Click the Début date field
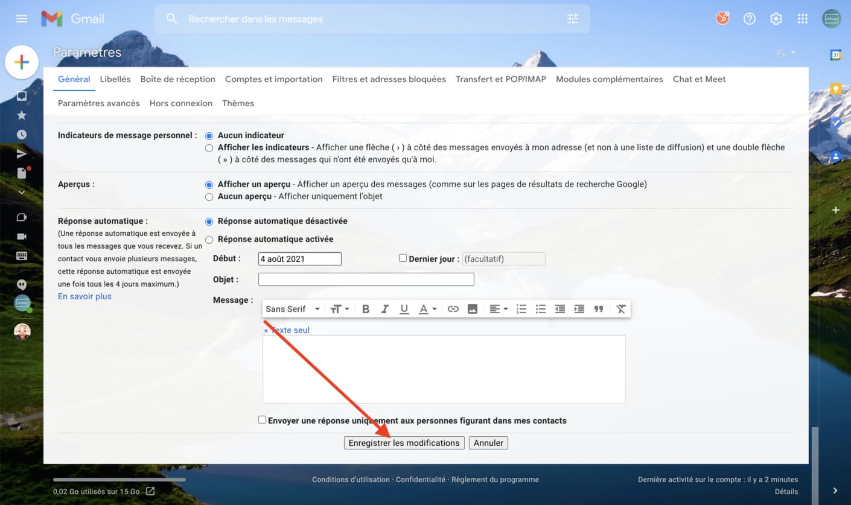Viewport: 851px width, 505px height. coord(300,259)
